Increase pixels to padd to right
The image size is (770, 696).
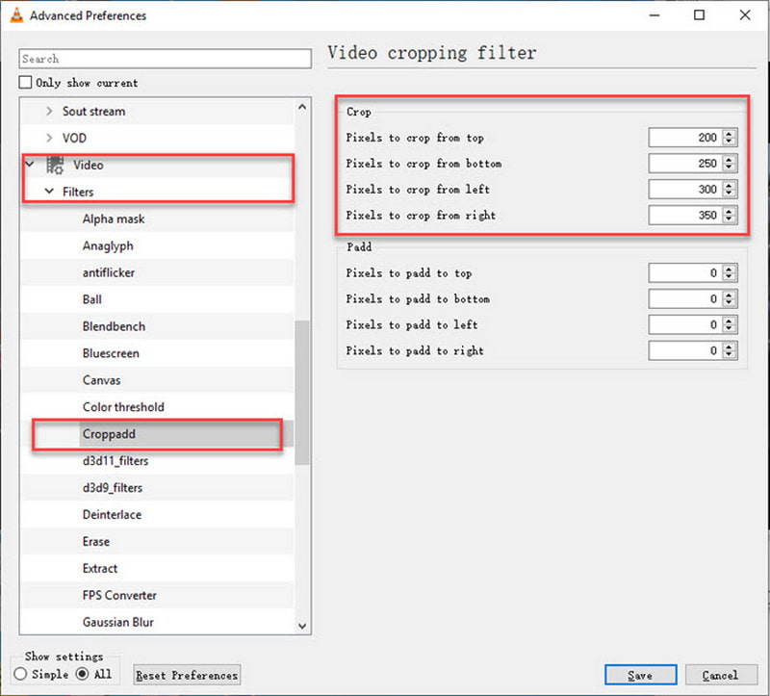click(730, 347)
